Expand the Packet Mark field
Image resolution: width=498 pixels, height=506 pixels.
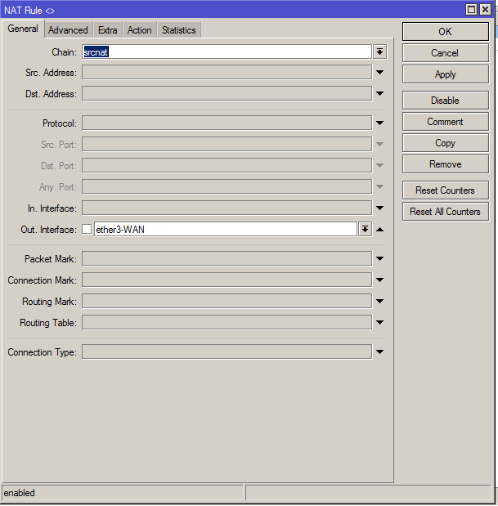(380, 258)
